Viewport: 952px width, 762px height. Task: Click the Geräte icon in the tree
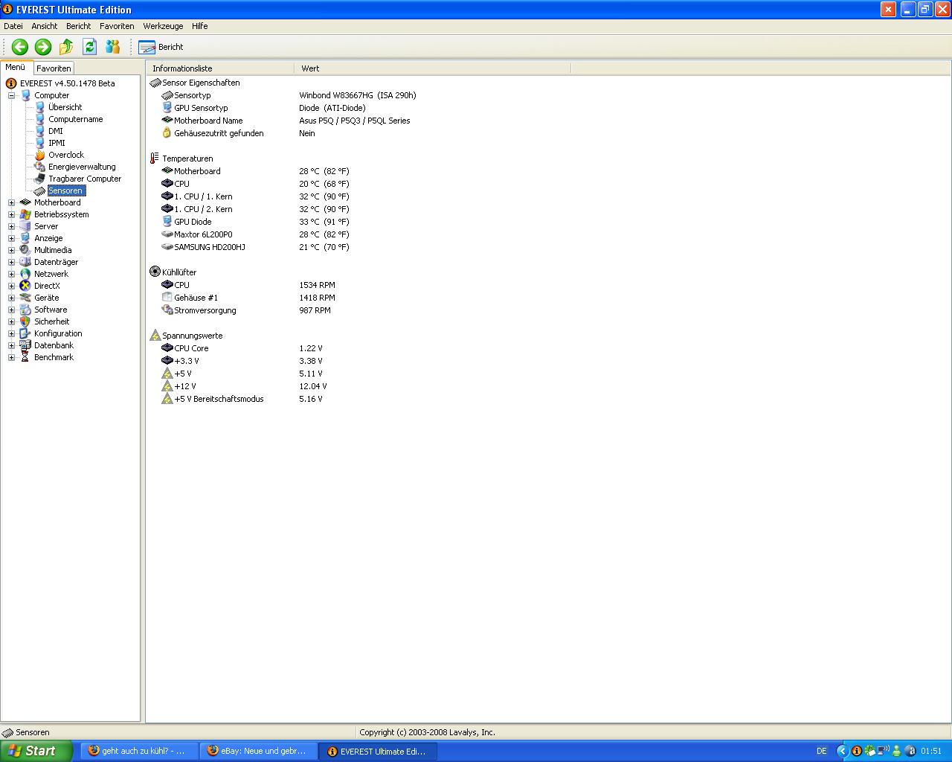[x=25, y=298]
